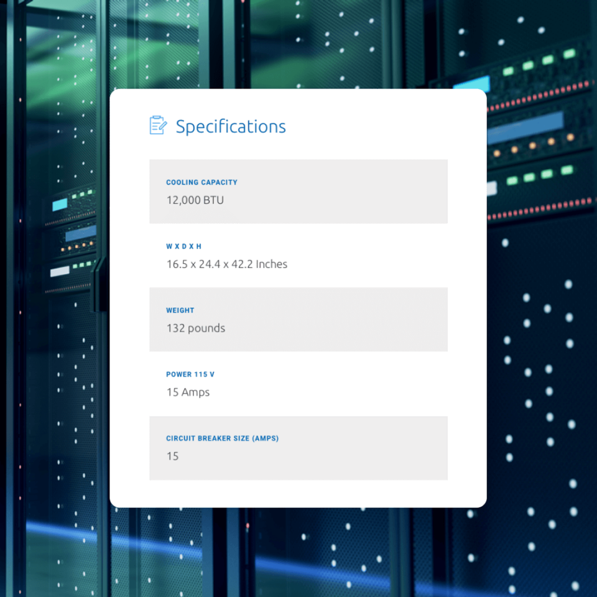Click the circuit breaker value 15
This screenshot has height=597, width=597.
click(x=172, y=456)
